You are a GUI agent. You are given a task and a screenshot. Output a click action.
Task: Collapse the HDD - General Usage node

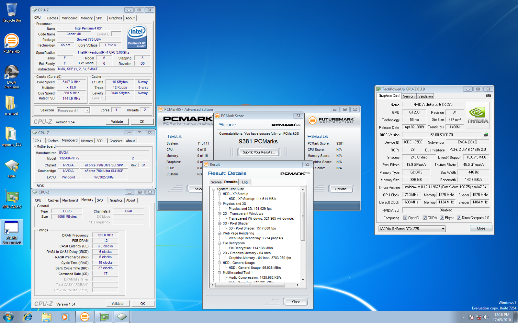(220, 263)
